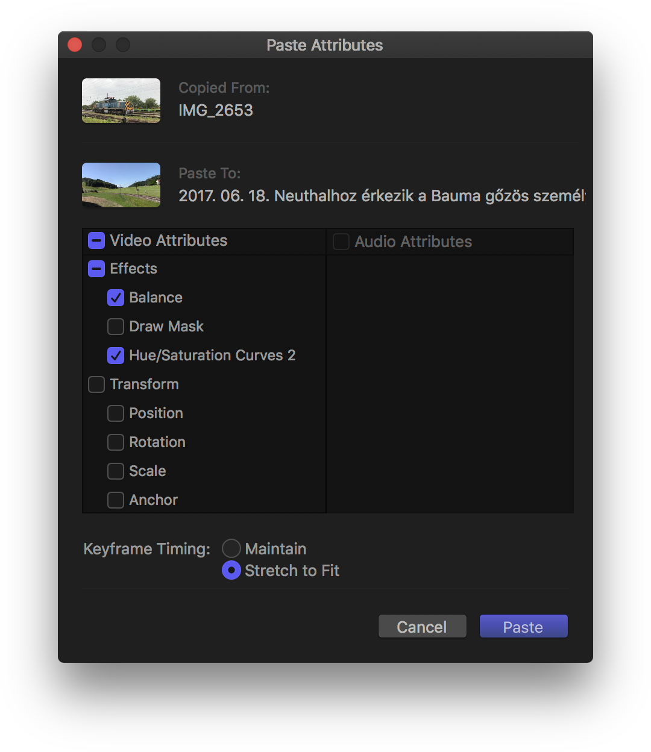Viewport: 651px width, 752px height.
Task: Uncheck Hue/Saturation Curves 2
Action: tap(116, 356)
